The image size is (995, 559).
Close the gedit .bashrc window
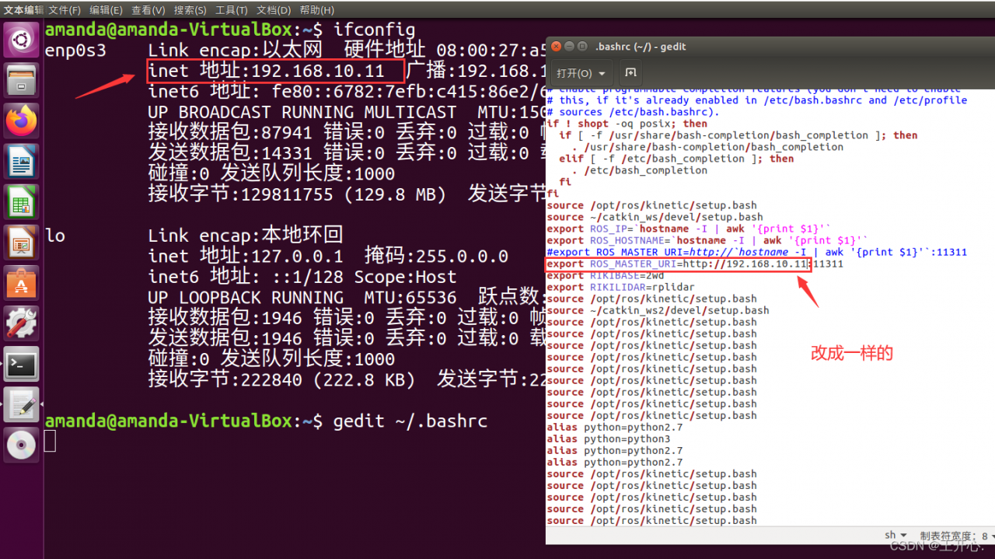tap(556, 47)
